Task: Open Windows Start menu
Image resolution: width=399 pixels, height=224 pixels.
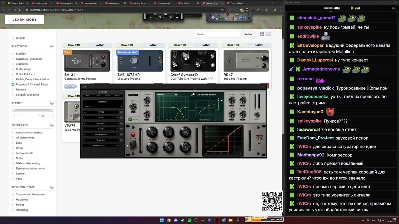Action: click(162, 220)
